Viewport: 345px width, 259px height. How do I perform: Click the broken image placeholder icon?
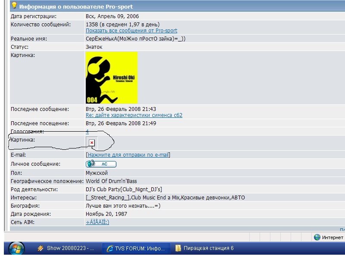[x=91, y=142]
